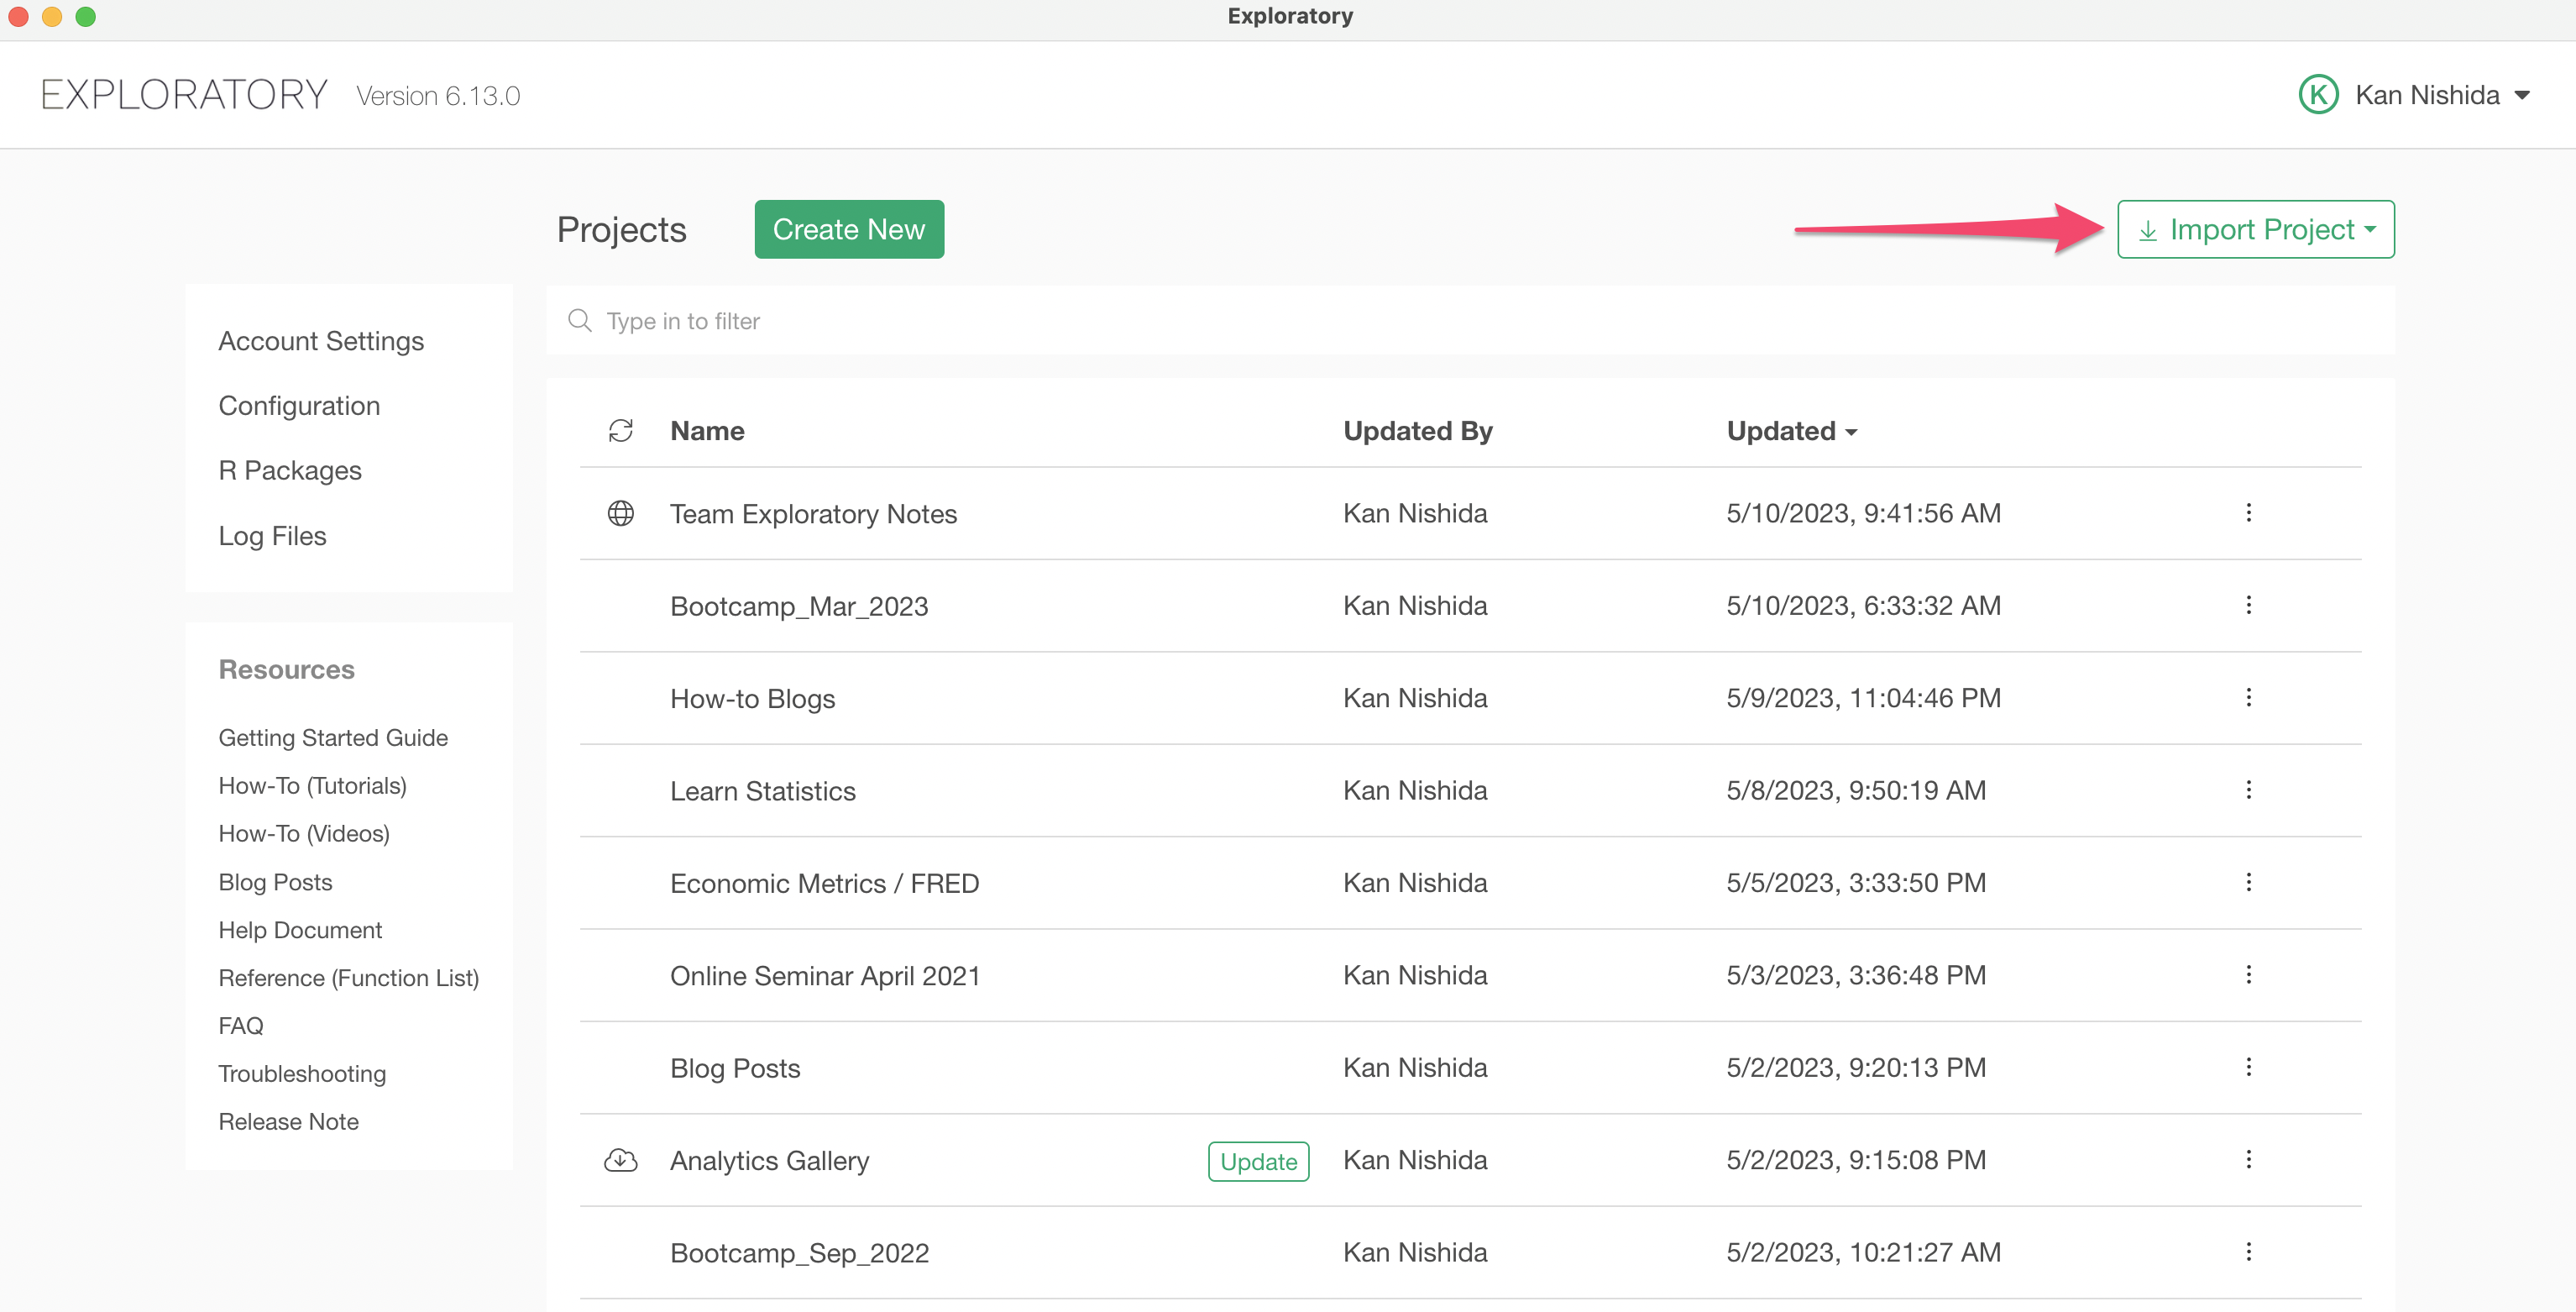Click the refresh icon beside Name header
The width and height of the screenshot is (2576, 1312).
coord(620,431)
